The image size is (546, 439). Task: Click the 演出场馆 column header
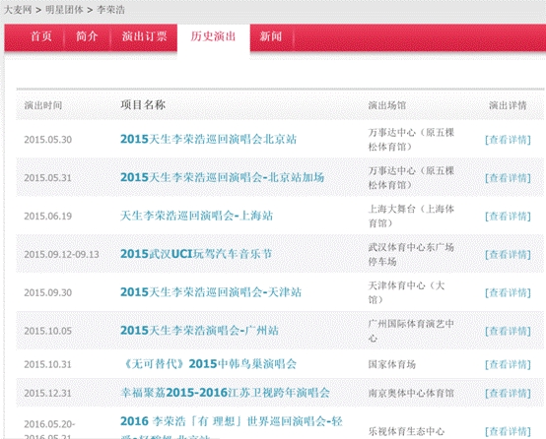tap(387, 105)
